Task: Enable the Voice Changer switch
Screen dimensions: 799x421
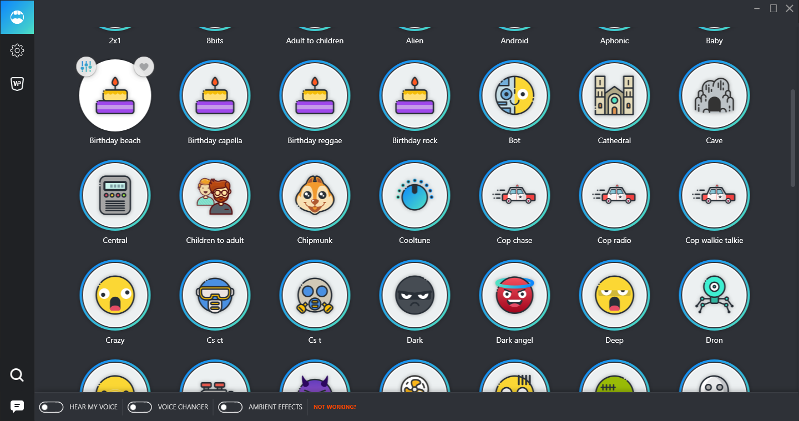Action: point(139,407)
